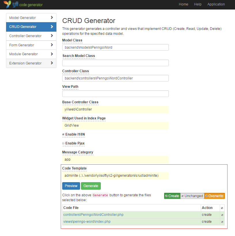Click the empty View Path field
This screenshot has width=235, height=236.
(115, 94)
